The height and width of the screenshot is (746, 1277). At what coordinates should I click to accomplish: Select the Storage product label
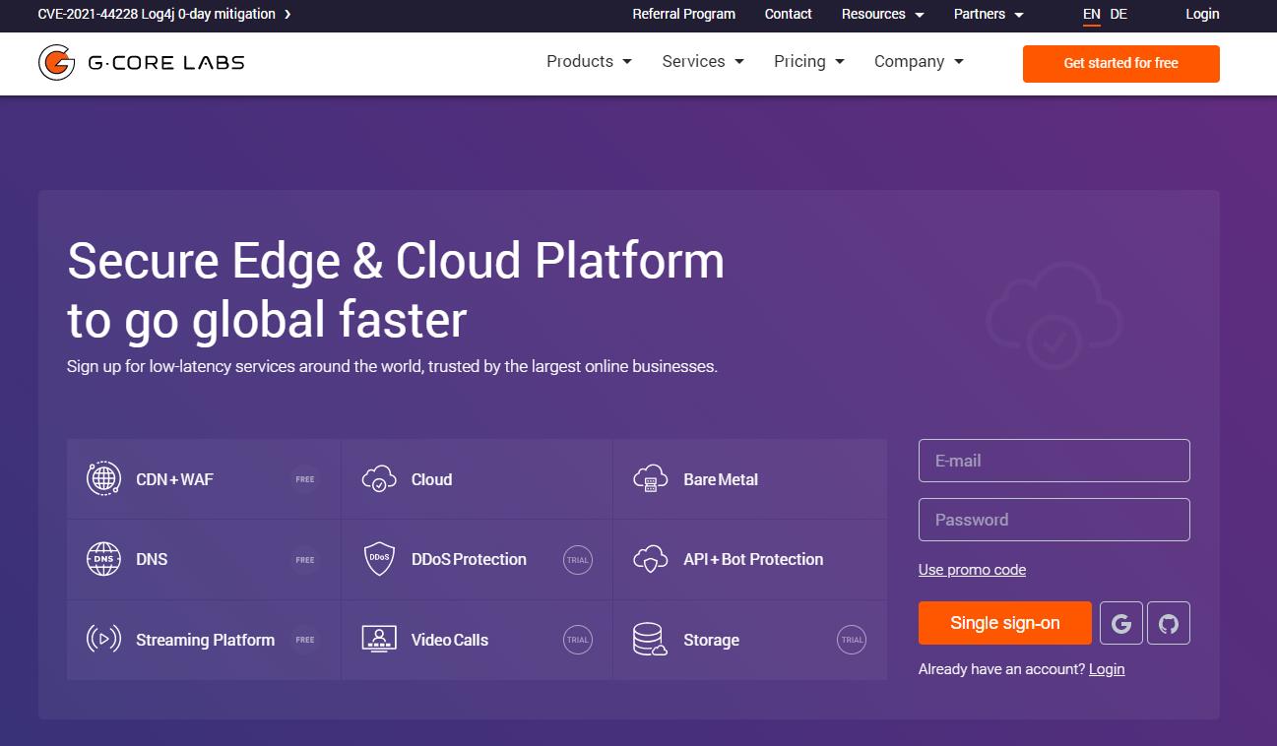712,640
